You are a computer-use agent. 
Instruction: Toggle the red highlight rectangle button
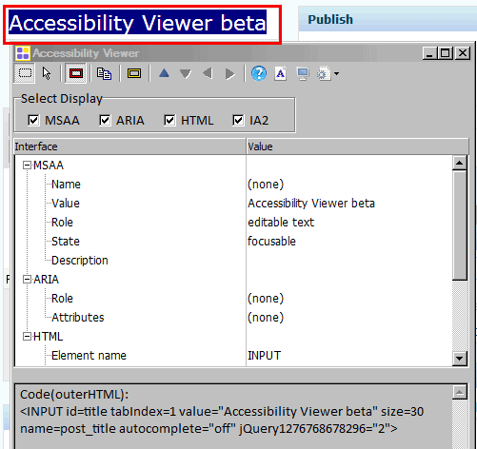coord(76,73)
